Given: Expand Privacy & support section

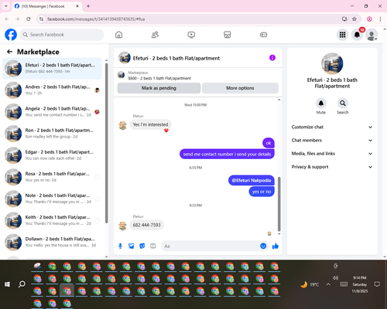Looking at the screenshot, I should 332,167.
